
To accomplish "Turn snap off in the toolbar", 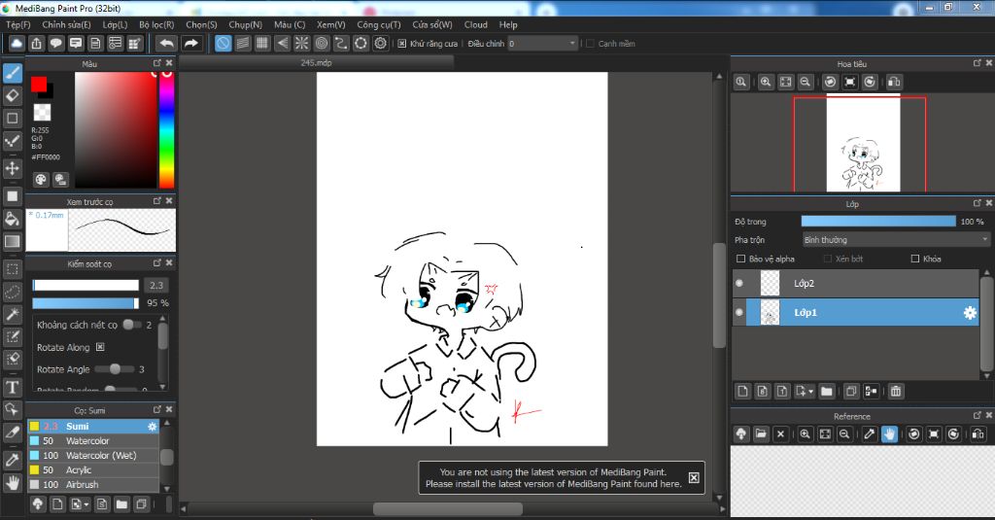I will pyautogui.click(x=223, y=43).
